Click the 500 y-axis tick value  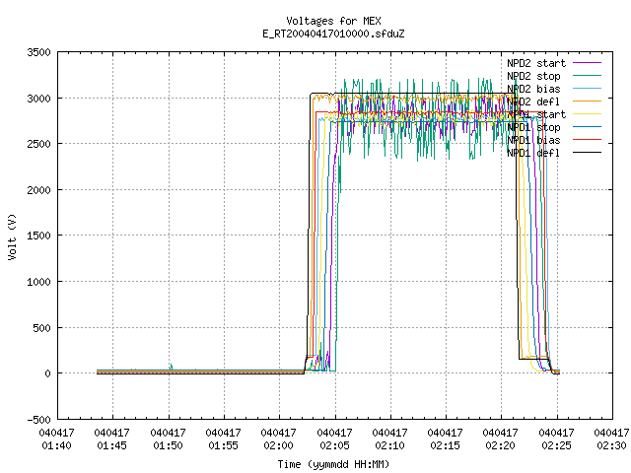pyautogui.click(x=41, y=328)
